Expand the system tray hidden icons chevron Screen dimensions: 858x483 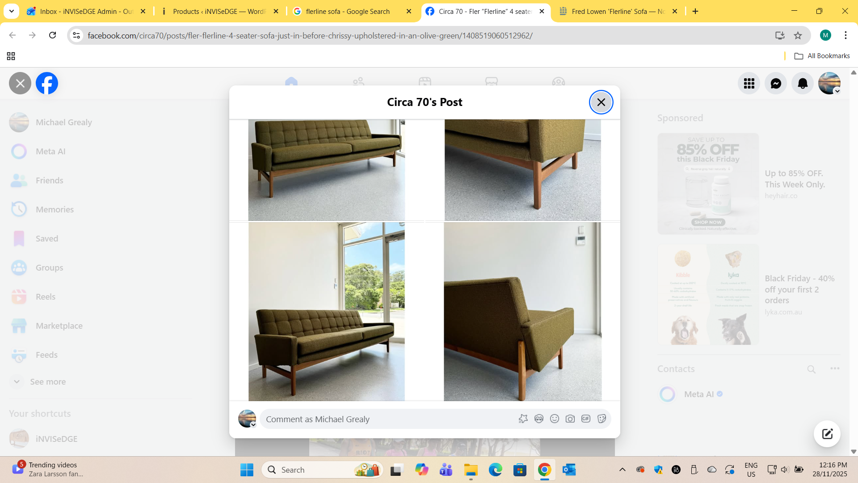[x=622, y=470]
